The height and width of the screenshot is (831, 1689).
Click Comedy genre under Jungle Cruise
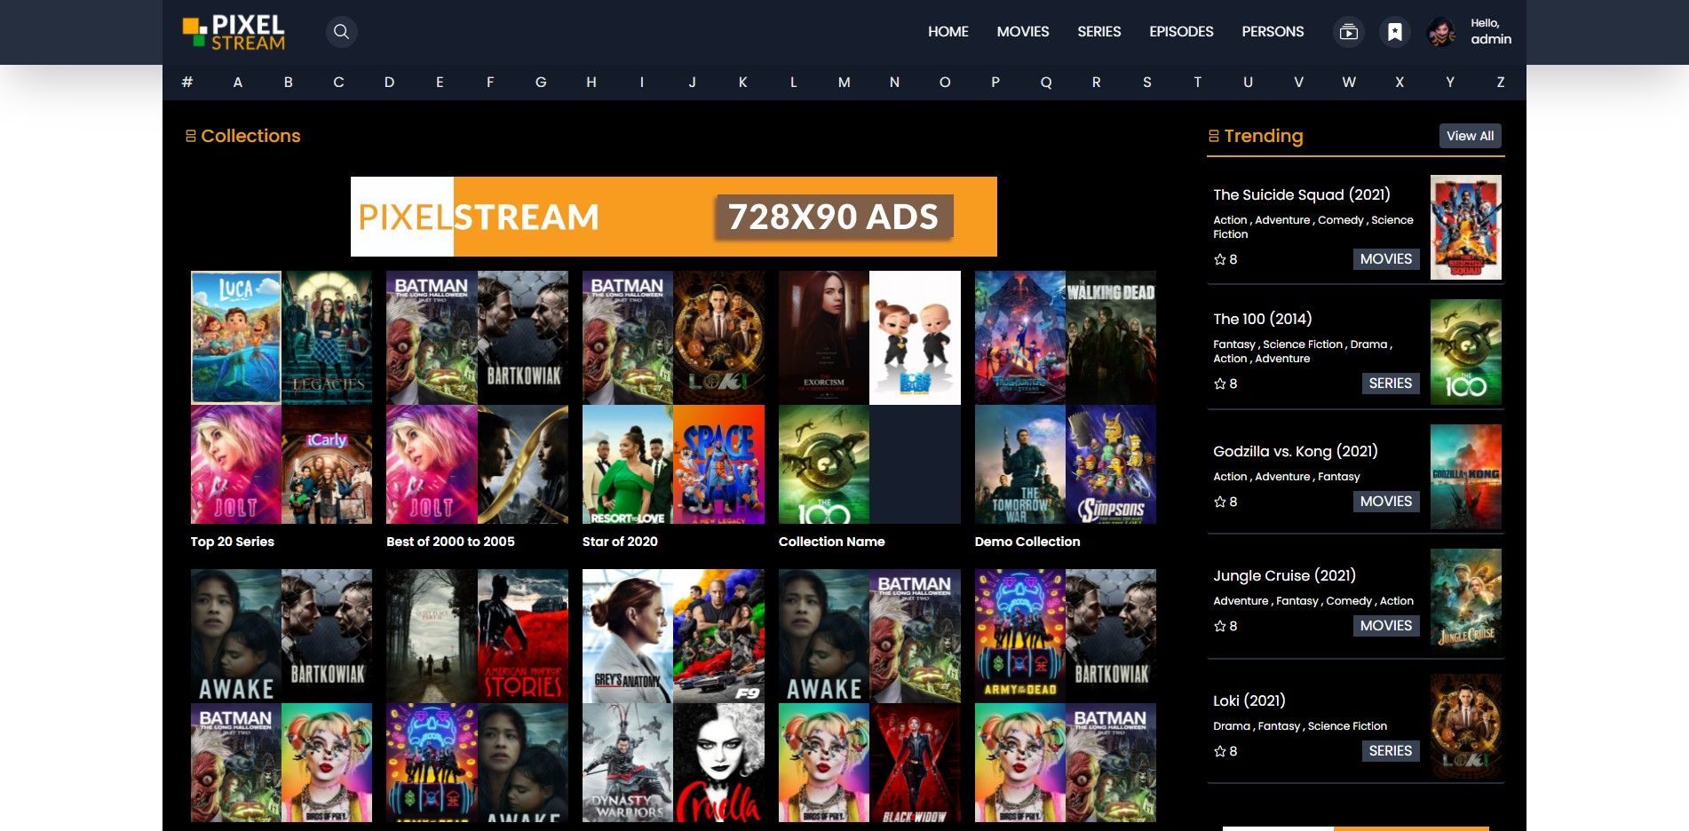[x=1348, y=601]
